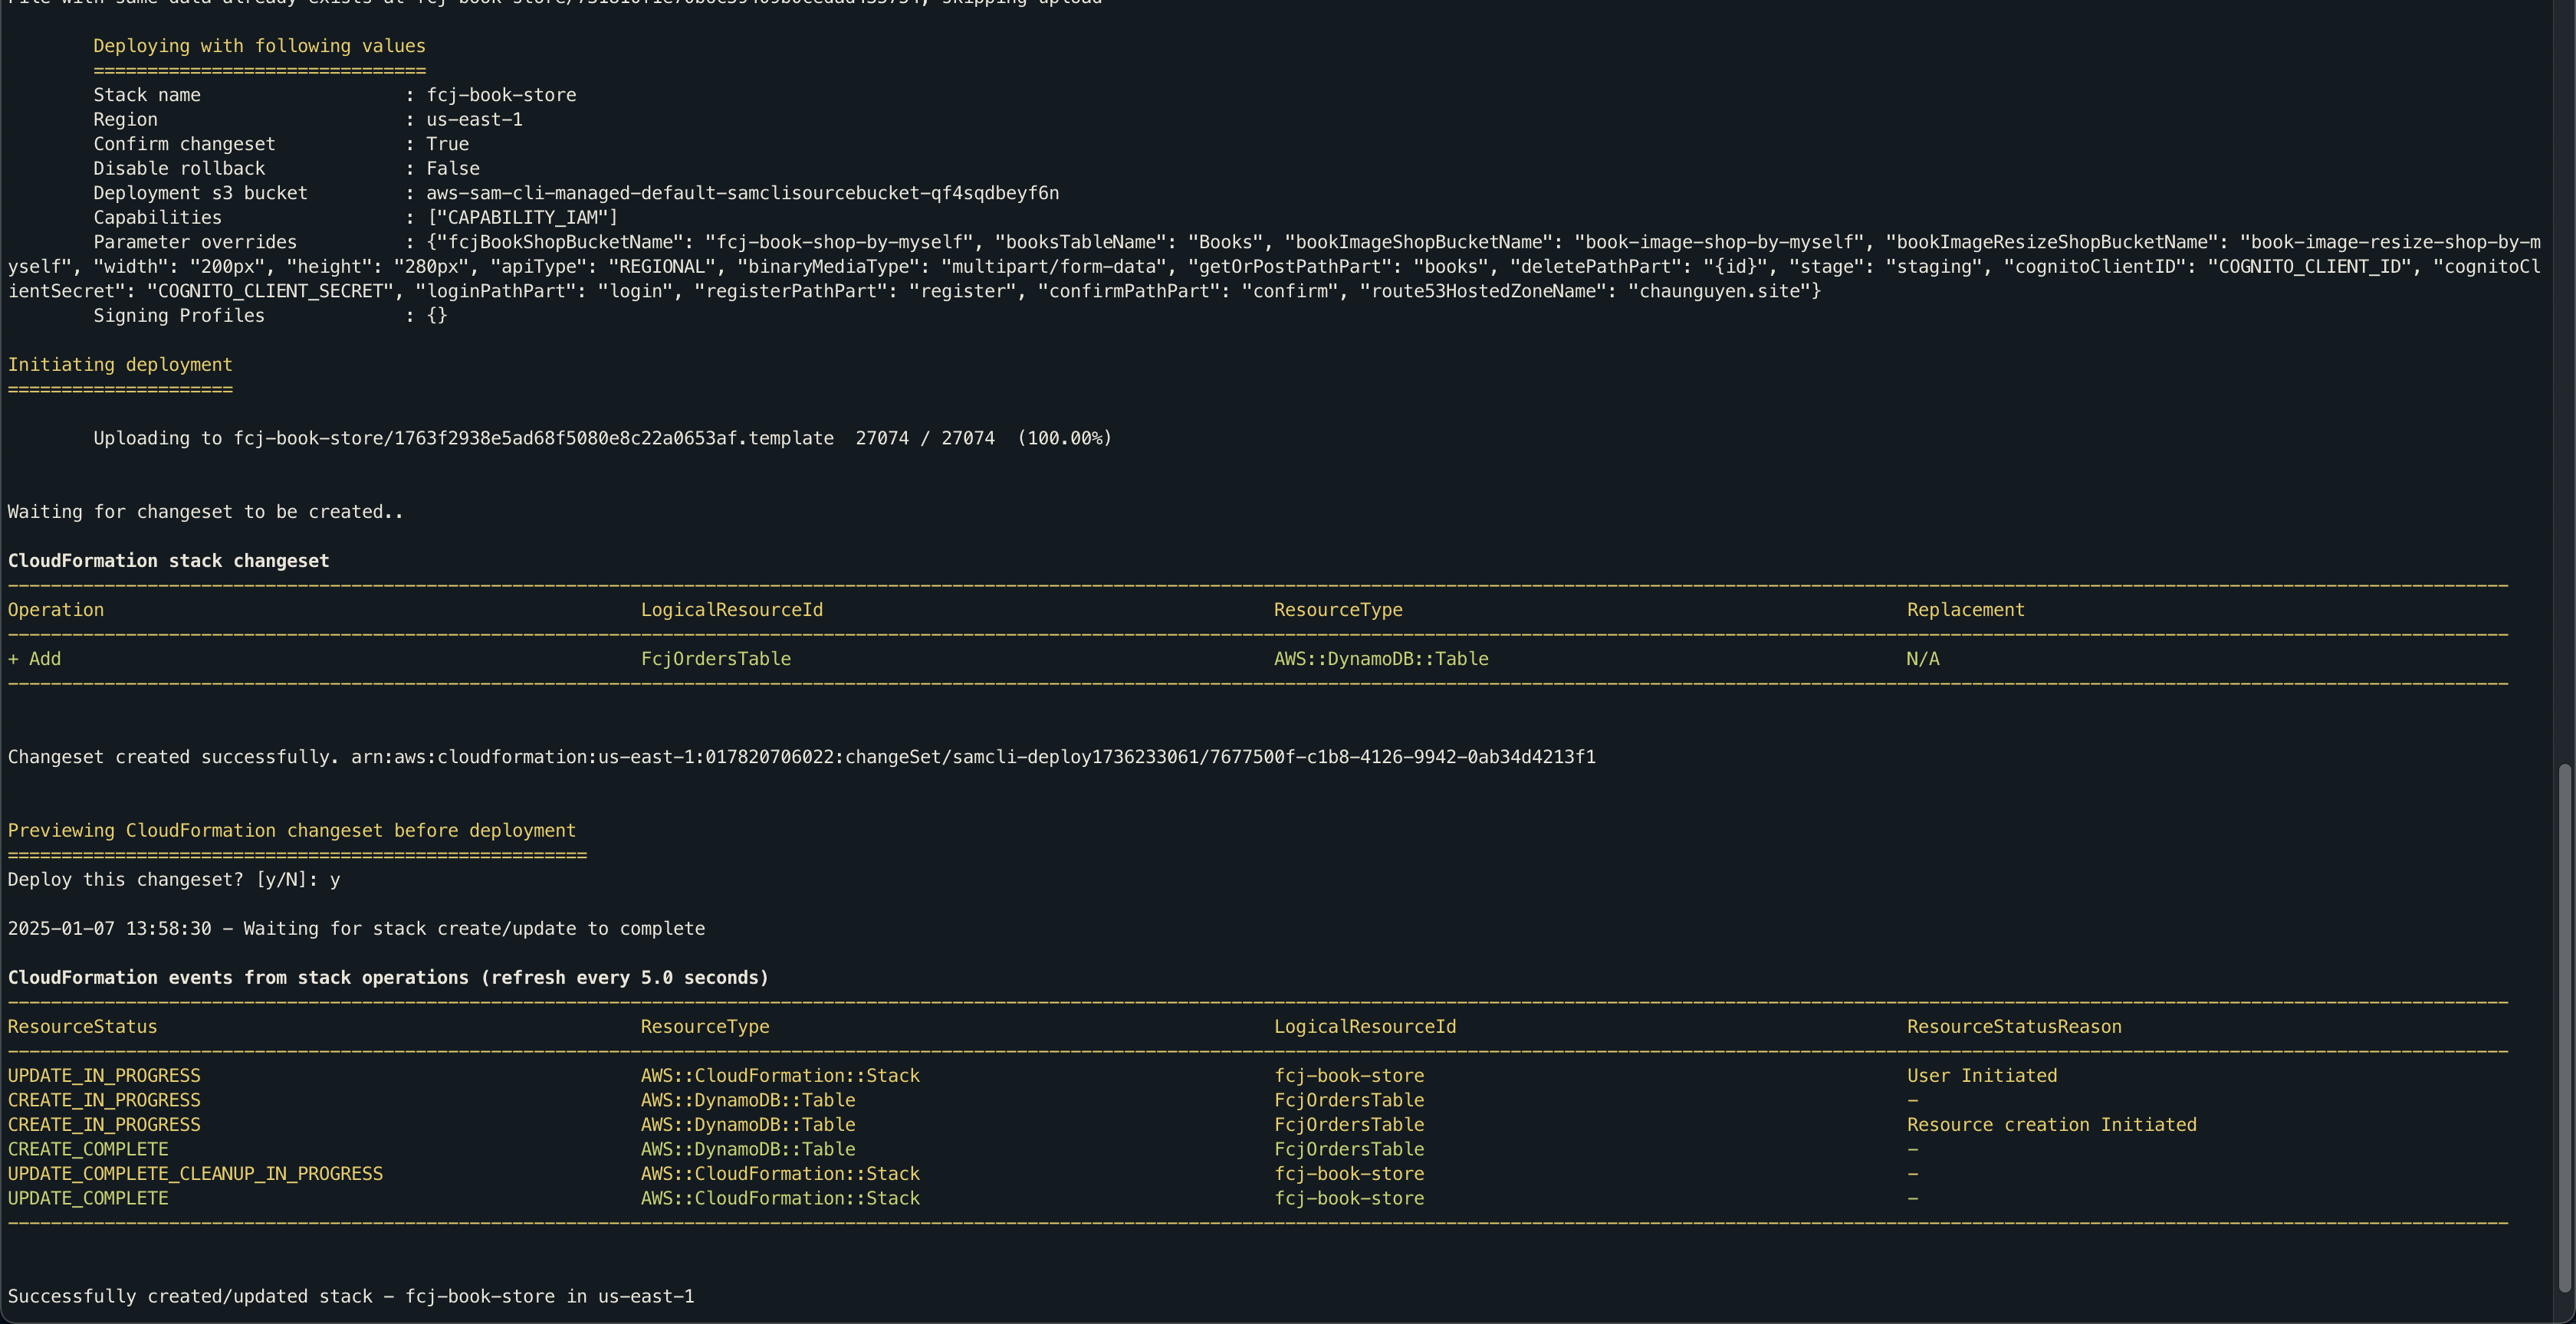Click the Disable rollback value 'False'
Image resolution: width=2576 pixels, height=1324 pixels.
(453, 169)
